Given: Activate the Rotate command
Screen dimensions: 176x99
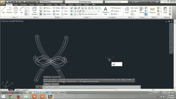Looking at the screenshot, I should 57,8.
